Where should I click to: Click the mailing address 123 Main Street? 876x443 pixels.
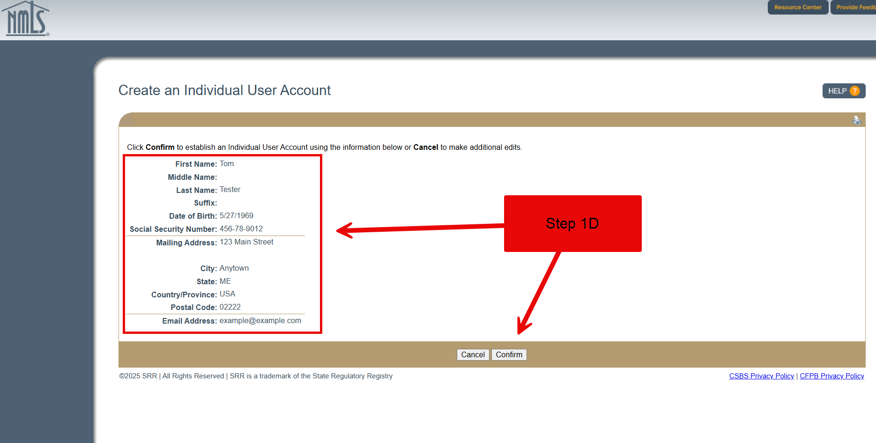pos(246,242)
